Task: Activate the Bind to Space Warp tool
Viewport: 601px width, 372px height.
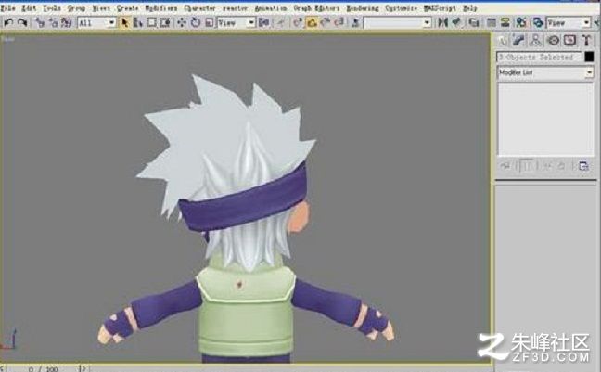Action: click(66, 23)
